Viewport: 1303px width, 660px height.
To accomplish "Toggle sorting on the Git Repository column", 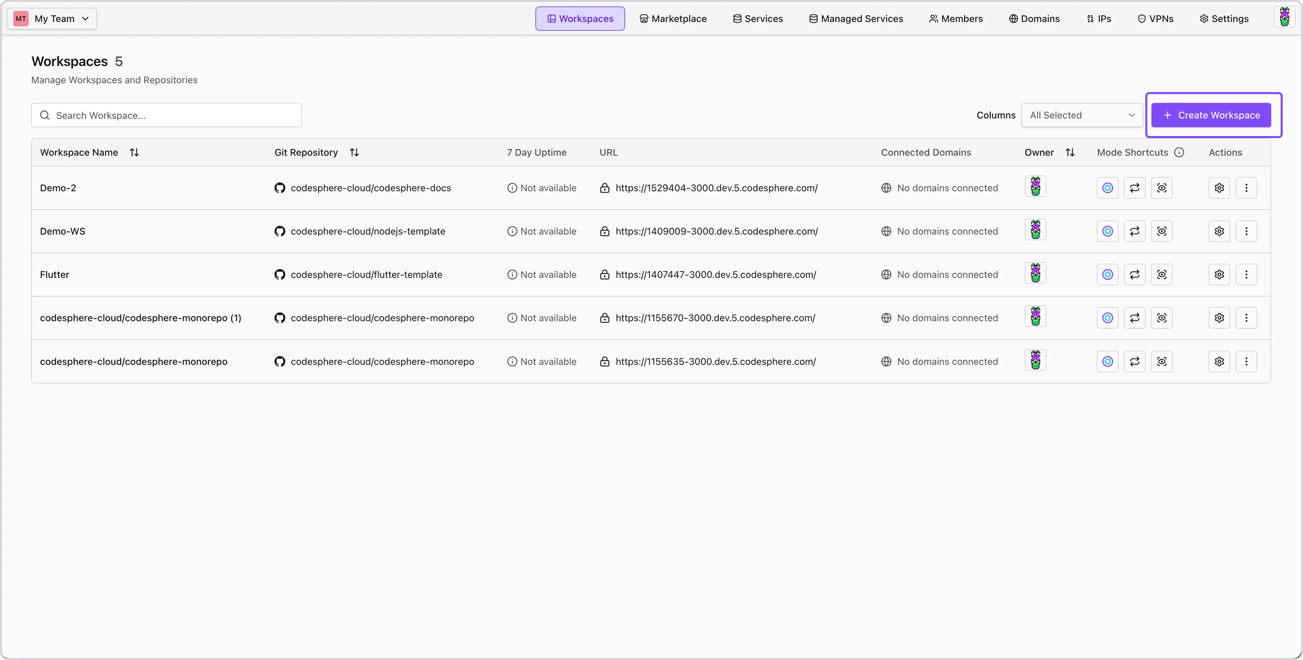I will coord(354,152).
